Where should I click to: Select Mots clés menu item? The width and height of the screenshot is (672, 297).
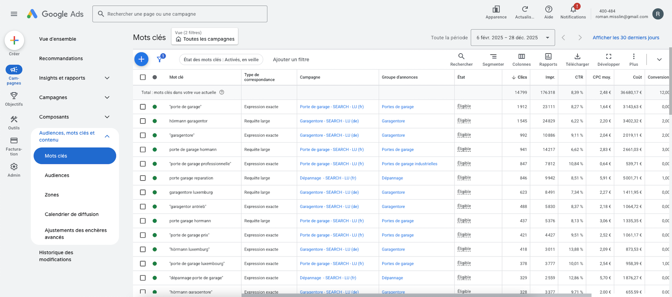pos(75,156)
